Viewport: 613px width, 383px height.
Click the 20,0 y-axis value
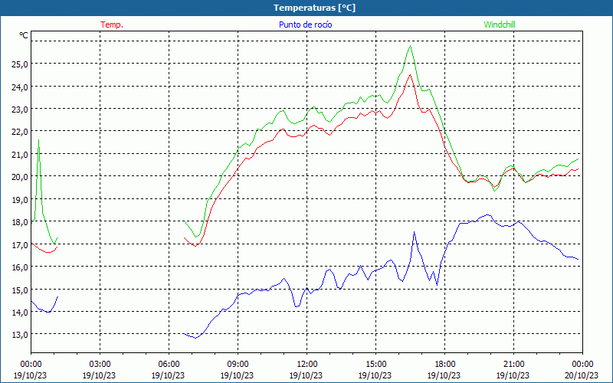(x=20, y=177)
